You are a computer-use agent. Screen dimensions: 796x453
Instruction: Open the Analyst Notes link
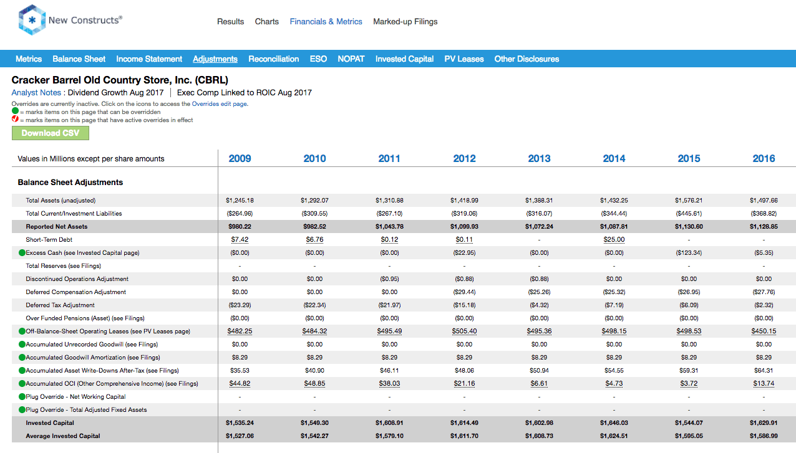(x=36, y=93)
